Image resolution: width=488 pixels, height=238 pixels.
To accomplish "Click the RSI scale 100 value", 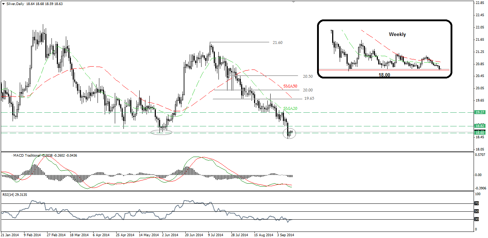I will click(478, 194).
